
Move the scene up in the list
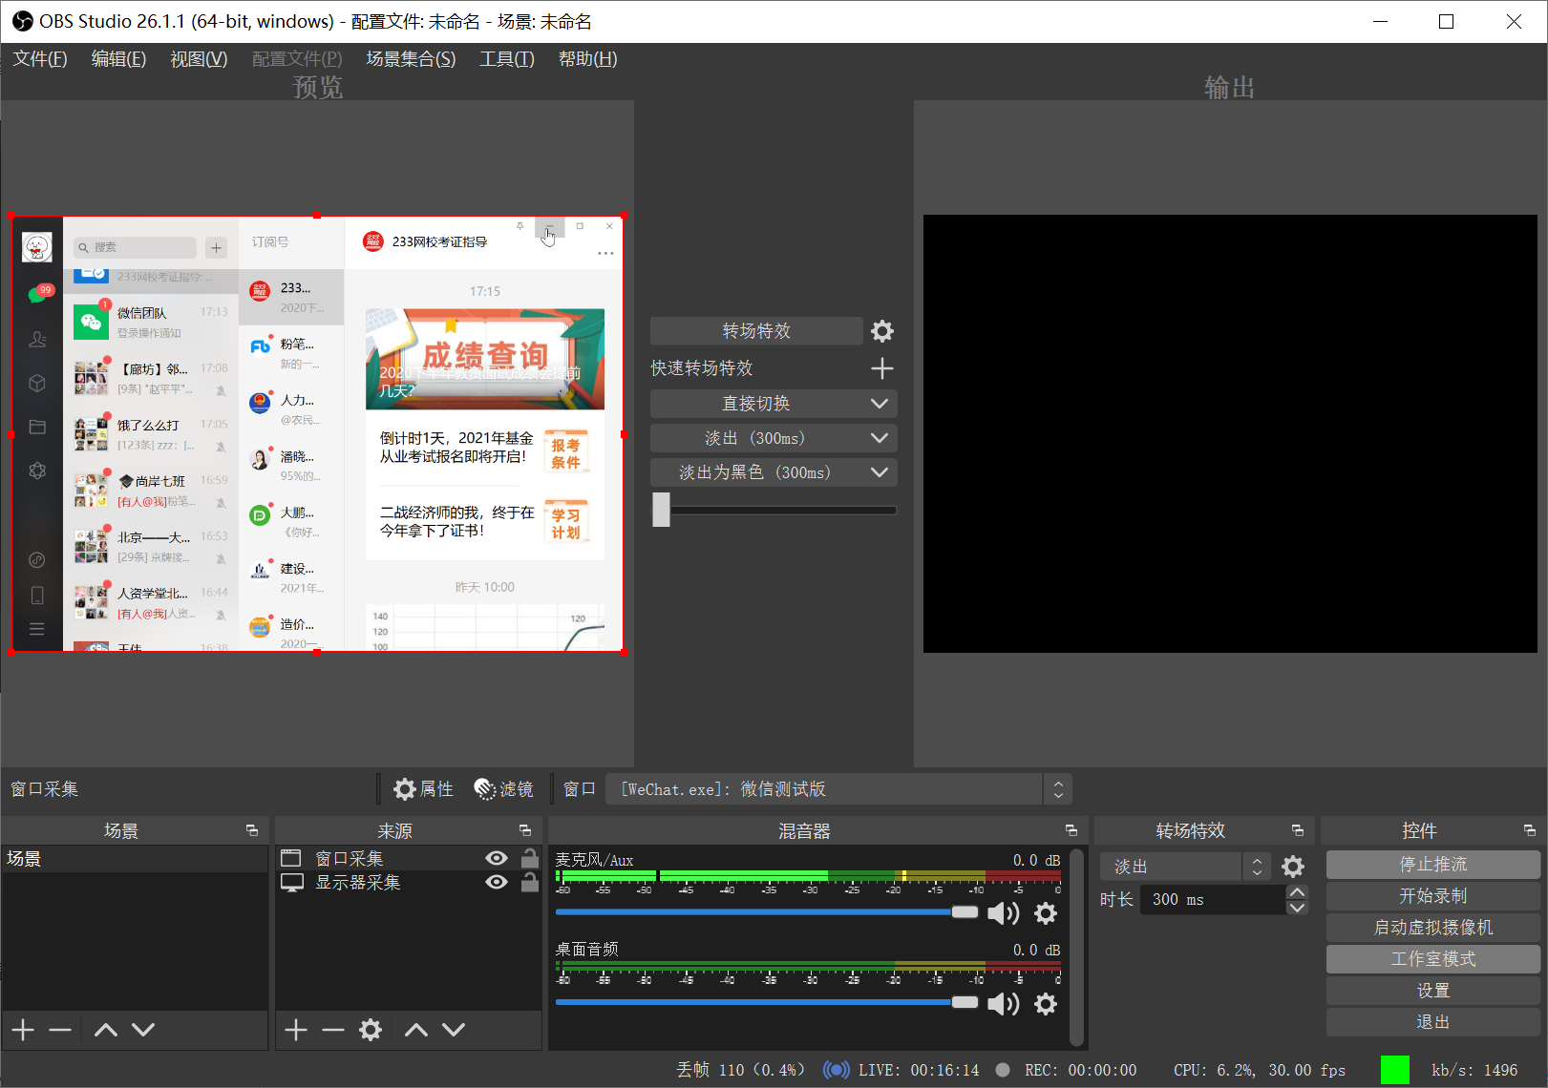coord(106,1030)
